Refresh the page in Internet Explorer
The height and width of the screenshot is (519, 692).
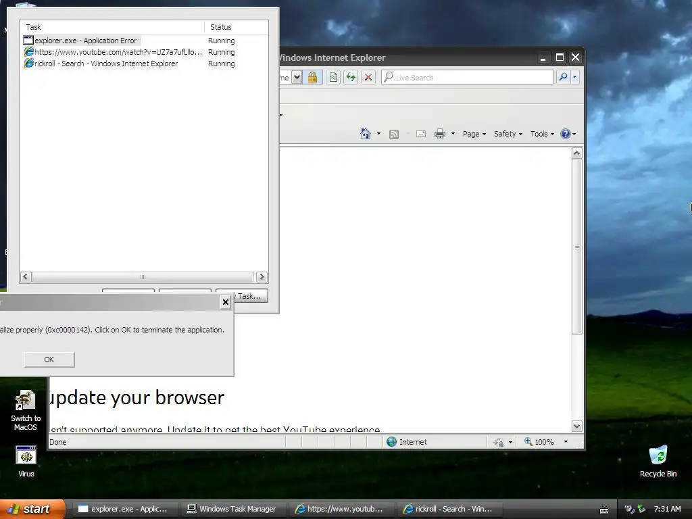[351, 77]
